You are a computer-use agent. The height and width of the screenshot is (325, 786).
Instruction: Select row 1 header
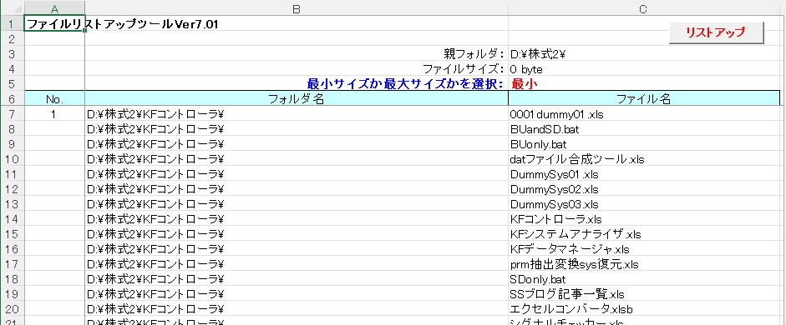tap(12, 23)
